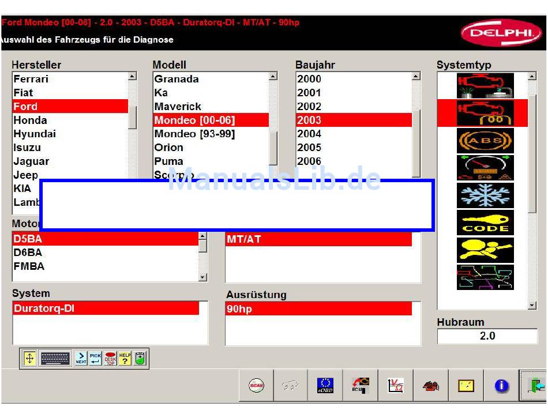548x418 pixels.
Task: Select the instrument cluster gauge icon
Action: pyautogui.click(x=485, y=168)
